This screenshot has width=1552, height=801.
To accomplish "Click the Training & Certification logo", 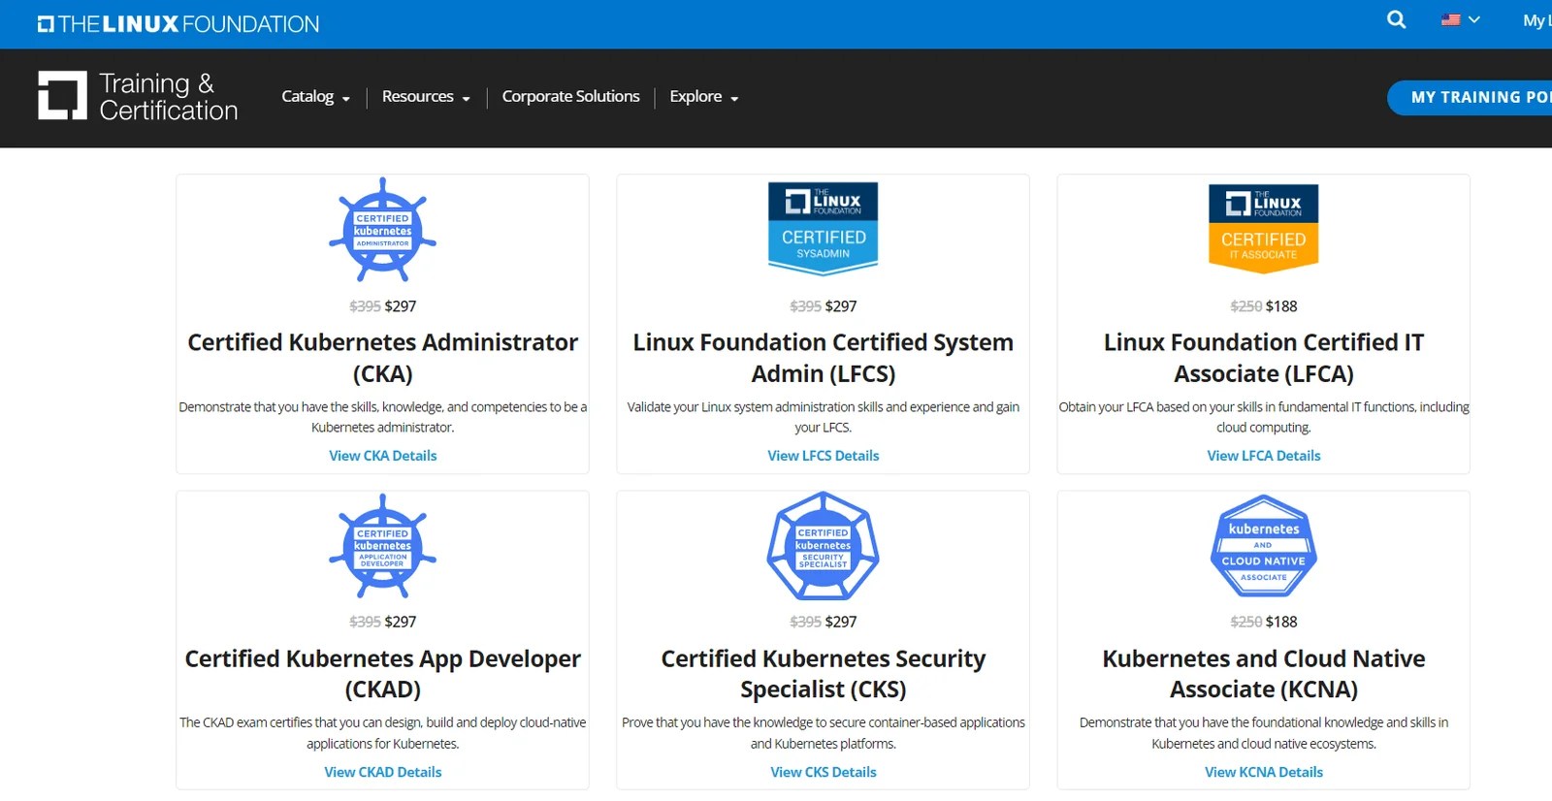I will (x=138, y=96).
